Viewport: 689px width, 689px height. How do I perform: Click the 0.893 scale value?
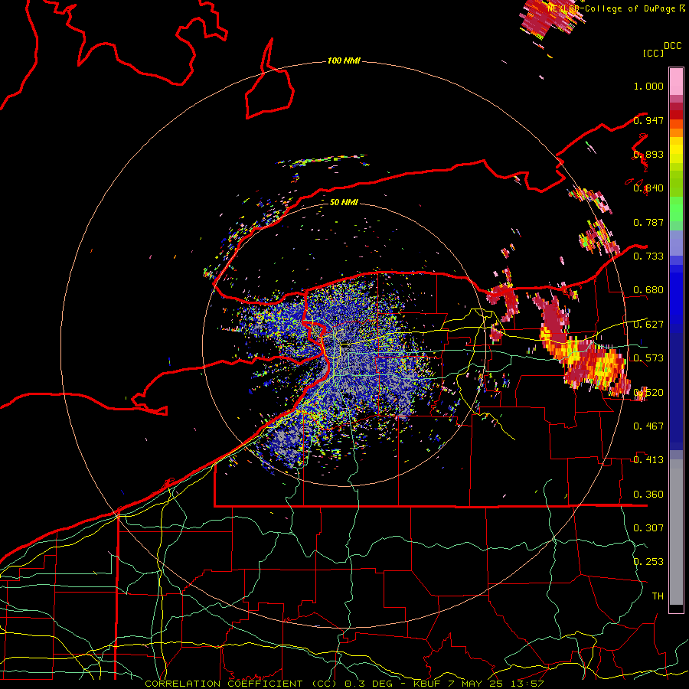coord(648,154)
